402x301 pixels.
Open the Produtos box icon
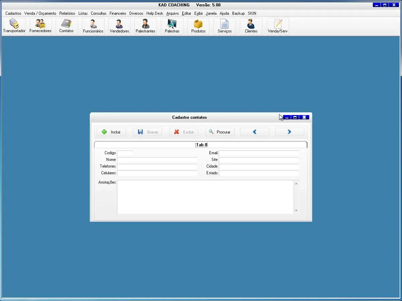coord(198,26)
